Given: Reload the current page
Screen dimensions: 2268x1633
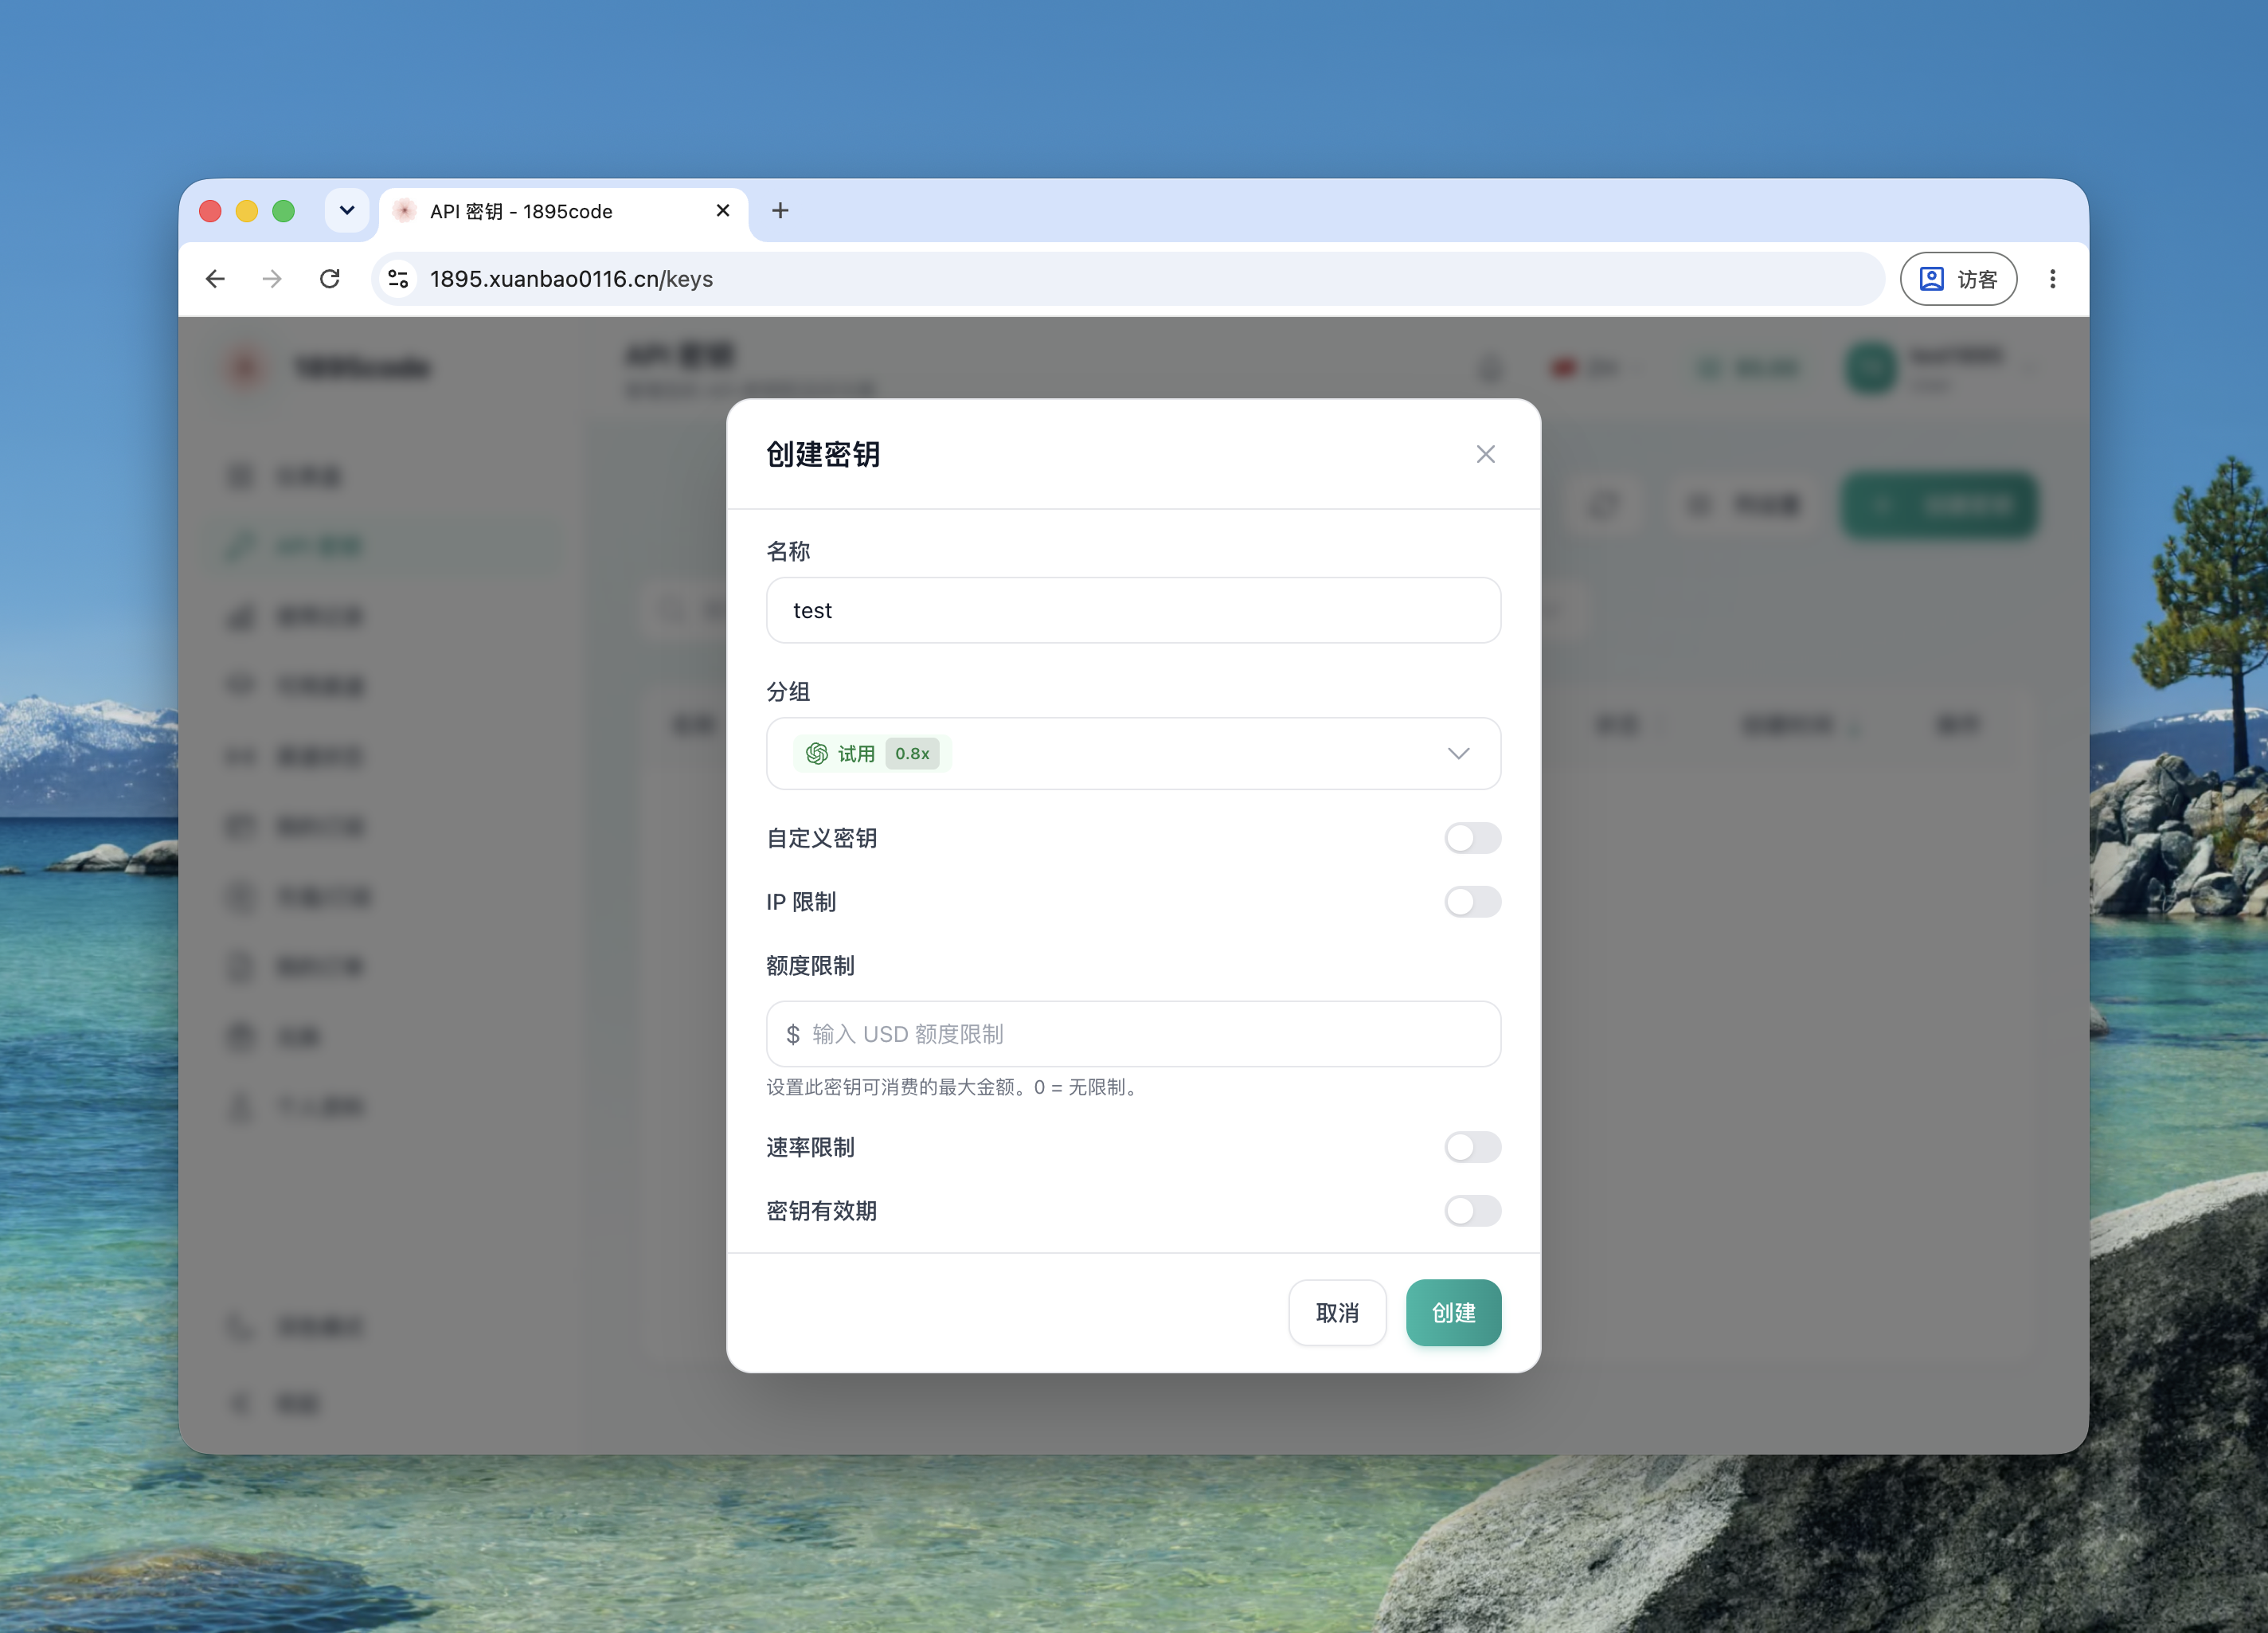Looking at the screenshot, I should [330, 279].
